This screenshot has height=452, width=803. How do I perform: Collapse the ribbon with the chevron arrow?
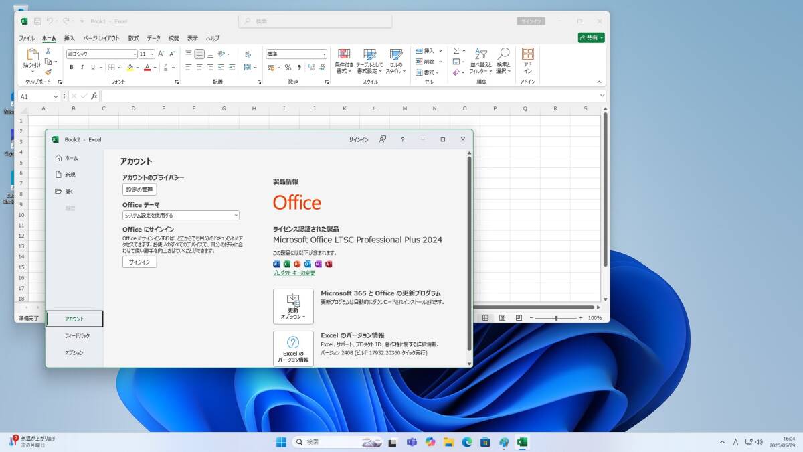point(600,82)
